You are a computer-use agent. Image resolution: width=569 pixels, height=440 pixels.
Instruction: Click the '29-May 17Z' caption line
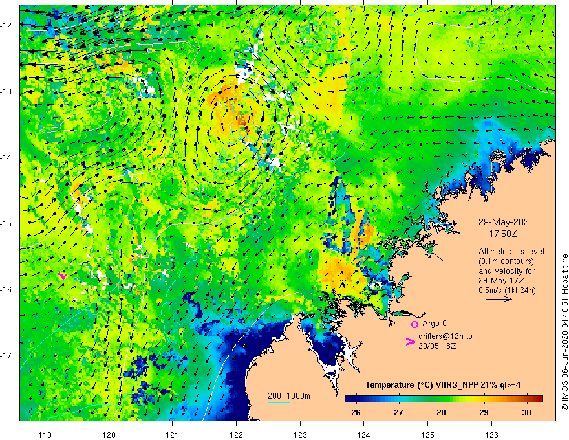point(500,281)
